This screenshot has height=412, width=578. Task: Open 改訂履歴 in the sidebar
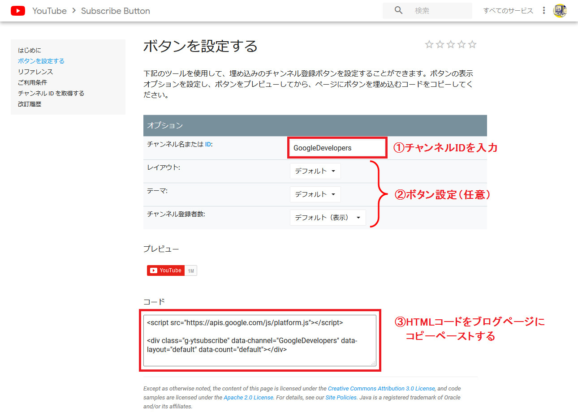30,104
